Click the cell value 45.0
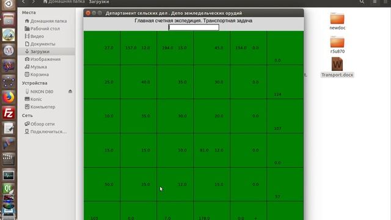Viewport: 391px width, 220px height. 219,48
